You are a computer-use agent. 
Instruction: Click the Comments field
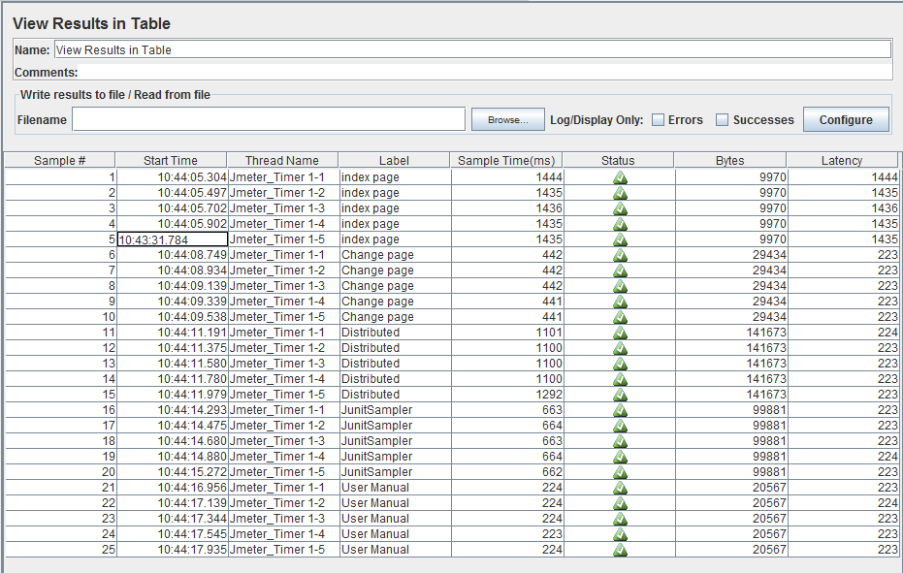point(485,72)
